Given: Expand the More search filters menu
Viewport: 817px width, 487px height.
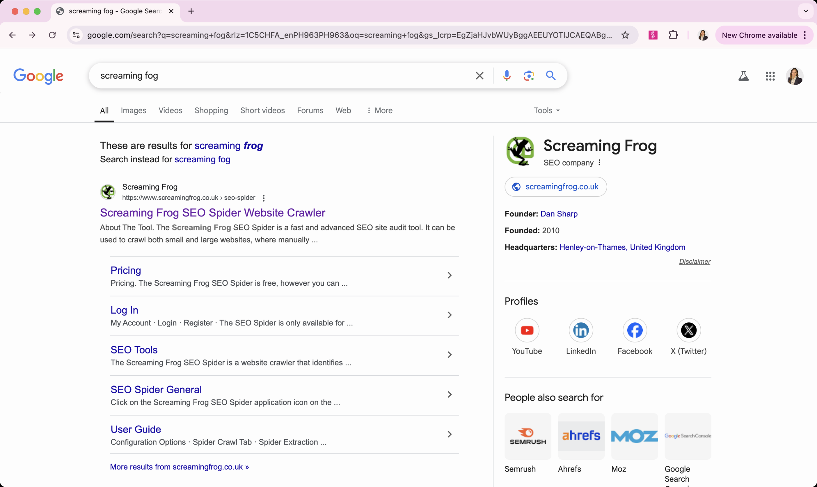Looking at the screenshot, I should coord(380,110).
